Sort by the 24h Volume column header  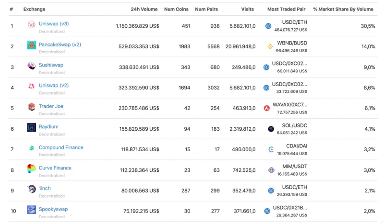(144, 9)
